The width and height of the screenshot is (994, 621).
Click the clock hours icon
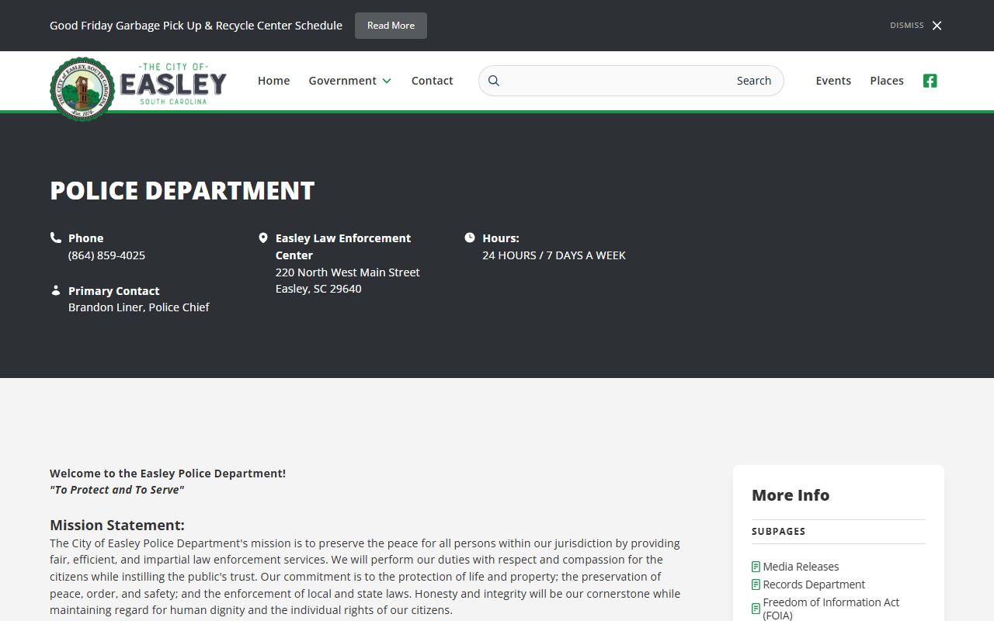coord(470,238)
